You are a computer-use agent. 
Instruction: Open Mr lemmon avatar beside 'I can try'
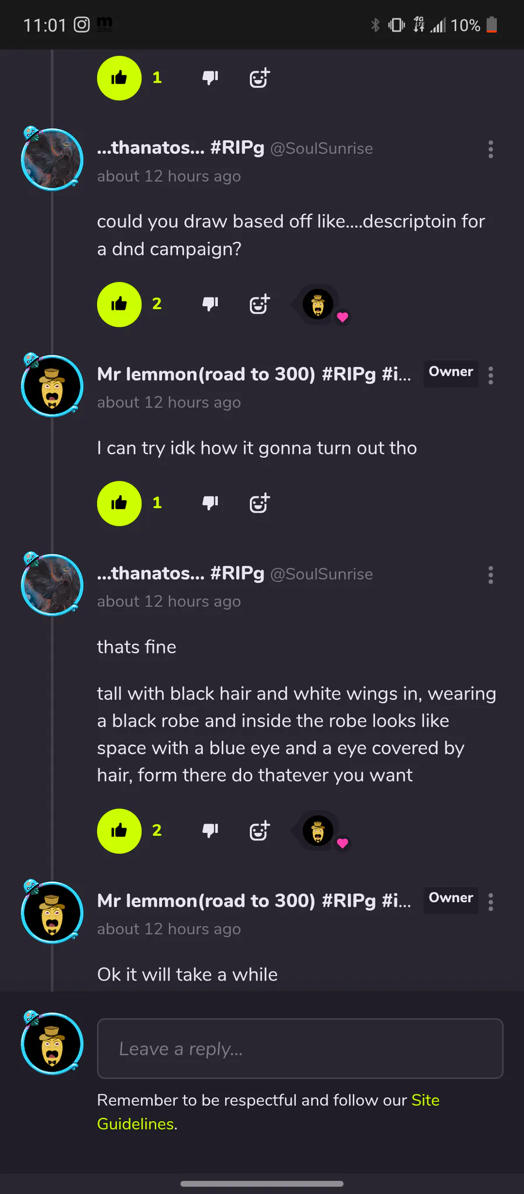click(52, 386)
